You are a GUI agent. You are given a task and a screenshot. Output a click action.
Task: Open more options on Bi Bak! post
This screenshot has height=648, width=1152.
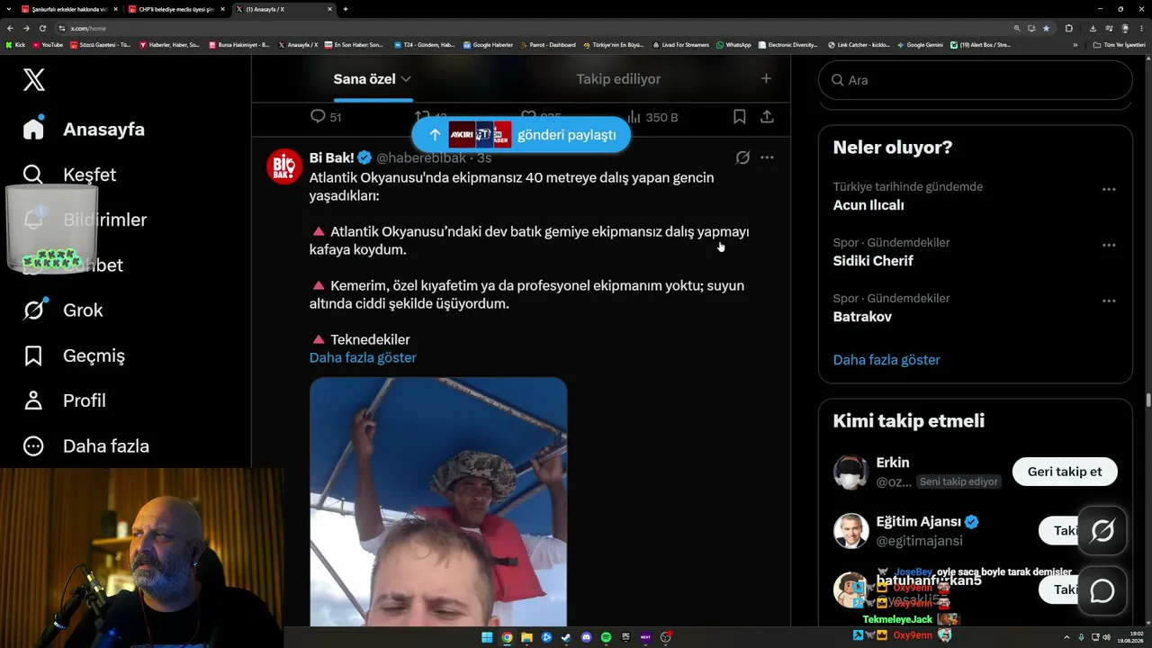coord(767,157)
